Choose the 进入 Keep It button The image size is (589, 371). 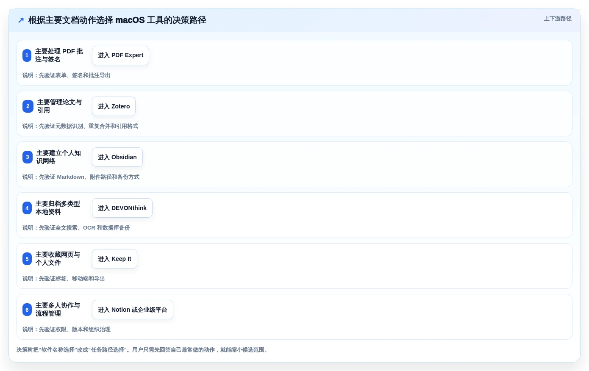[114, 259]
